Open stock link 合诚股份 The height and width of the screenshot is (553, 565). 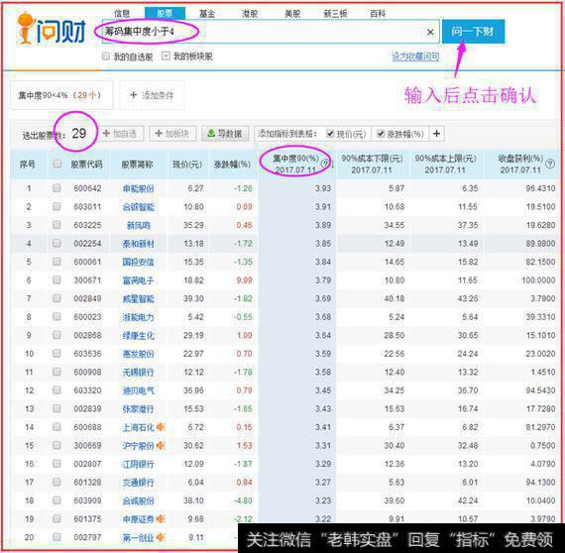coord(138,500)
